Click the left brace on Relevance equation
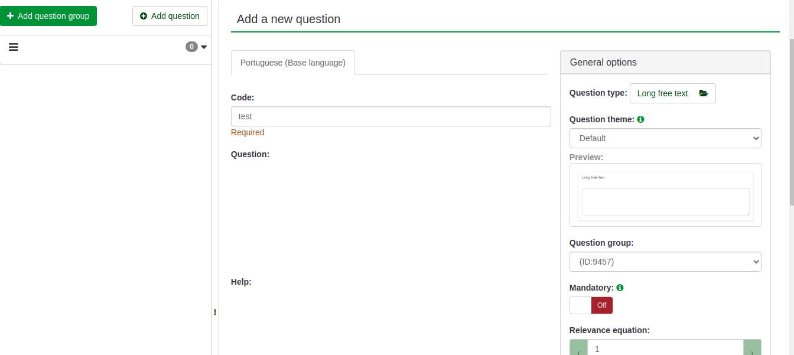 [578, 350]
